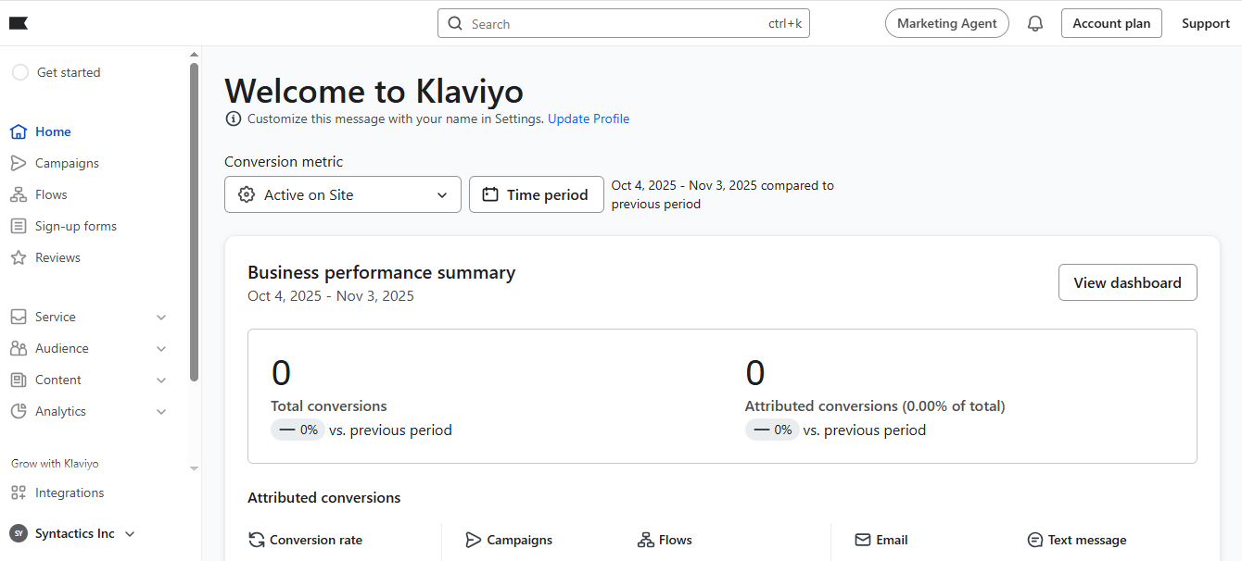This screenshot has height=561, width=1242.
Task: Focus the Search input field
Action: 624,24
